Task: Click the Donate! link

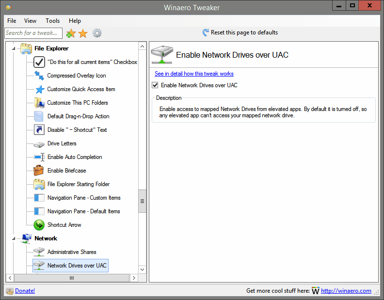Action: [25, 291]
